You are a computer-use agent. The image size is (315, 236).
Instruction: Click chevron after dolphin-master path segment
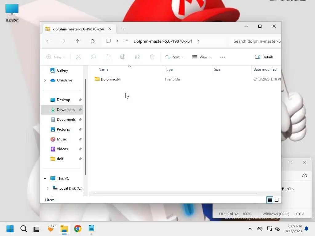[x=199, y=41]
